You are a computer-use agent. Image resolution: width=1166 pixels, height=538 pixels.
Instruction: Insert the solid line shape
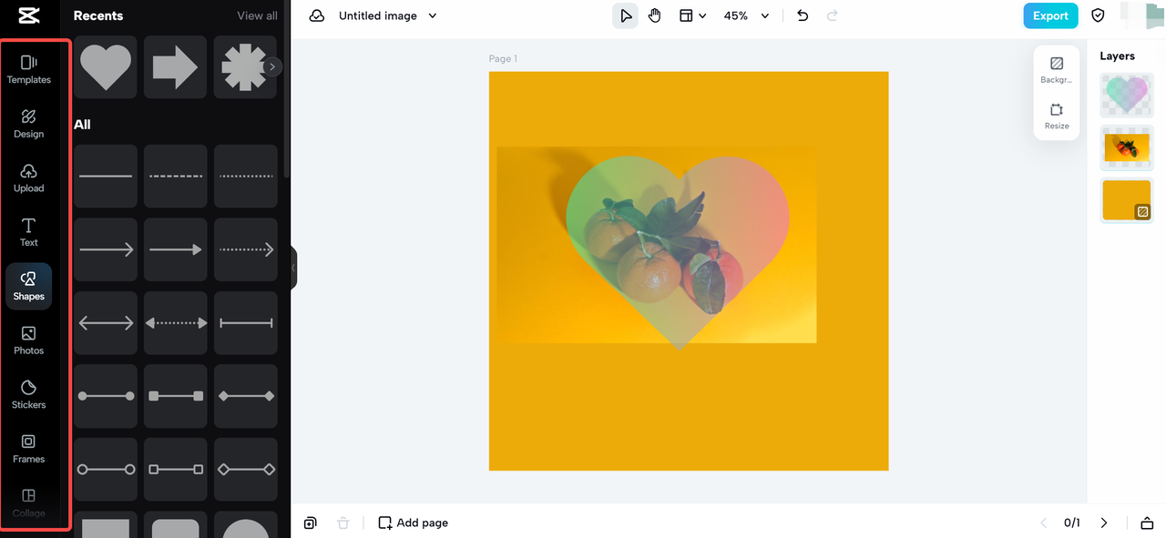click(x=106, y=176)
